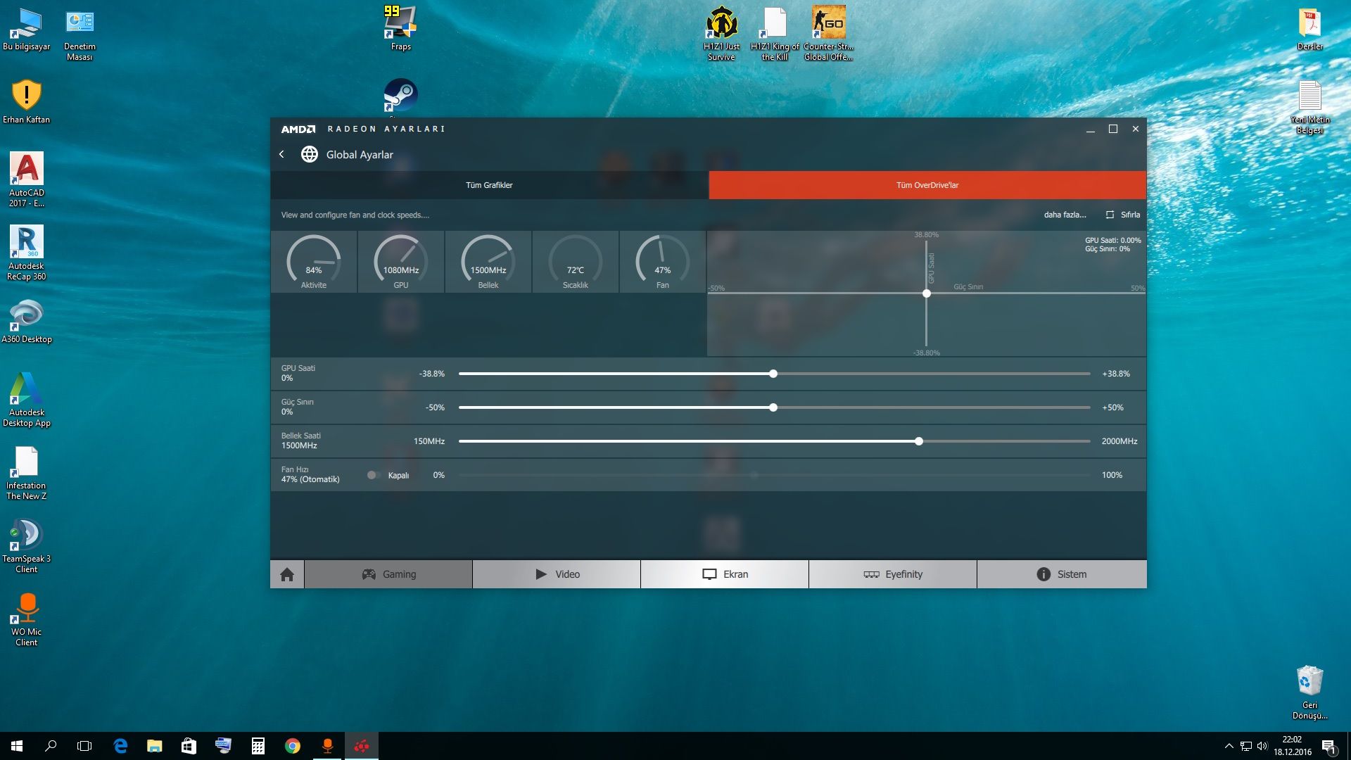The image size is (1351, 760).
Task: Click the Global Ayarlar globe icon
Action: 309,154
